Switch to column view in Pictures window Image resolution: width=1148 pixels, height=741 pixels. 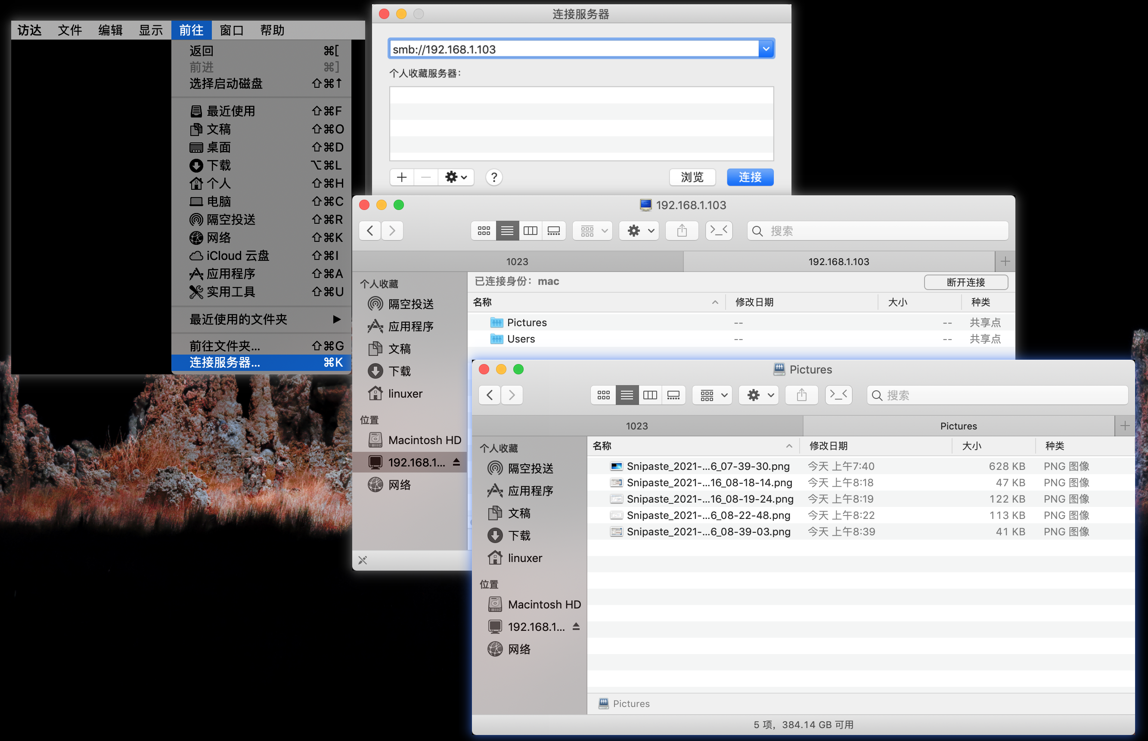(x=650, y=395)
